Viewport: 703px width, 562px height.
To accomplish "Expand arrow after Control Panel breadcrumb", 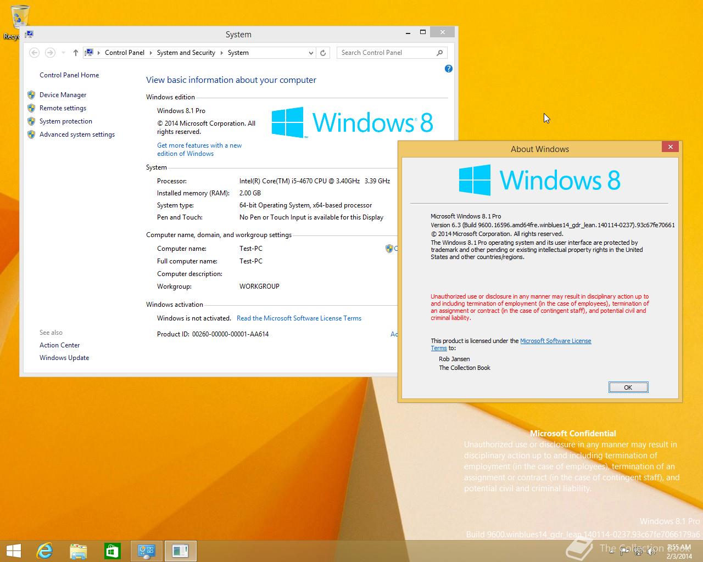I will coord(150,53).
